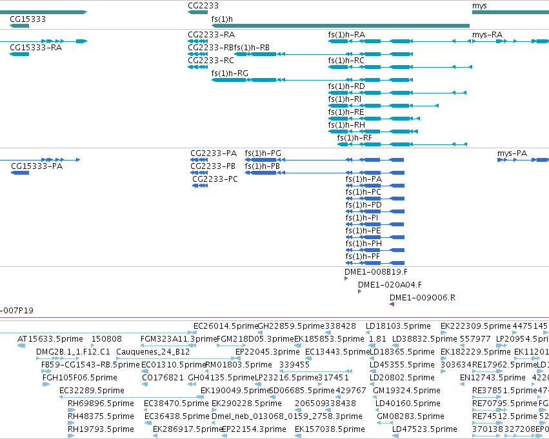This screenshot has width=549, height=439.
Task: Open the Cauquenes_24_B12 EST label
Action: pos(153,352)
